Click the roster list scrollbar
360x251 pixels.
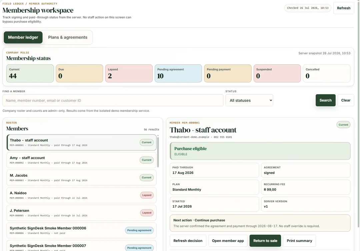click(x=158, y=152)
